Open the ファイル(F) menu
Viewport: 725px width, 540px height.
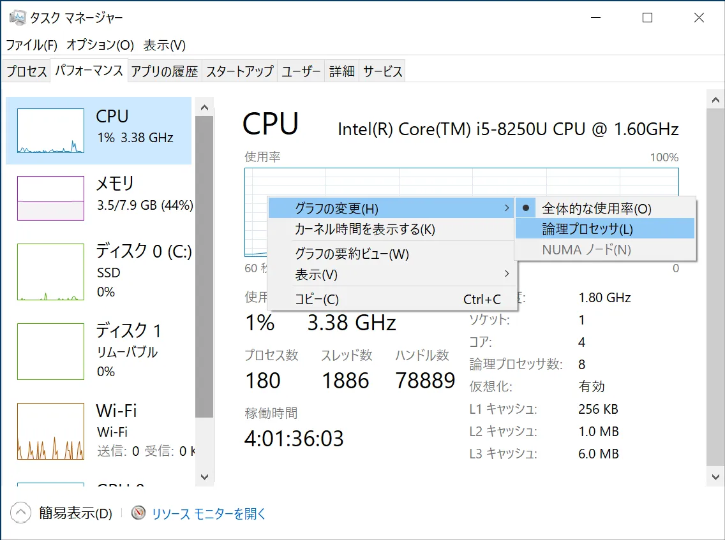pos(31,45)
